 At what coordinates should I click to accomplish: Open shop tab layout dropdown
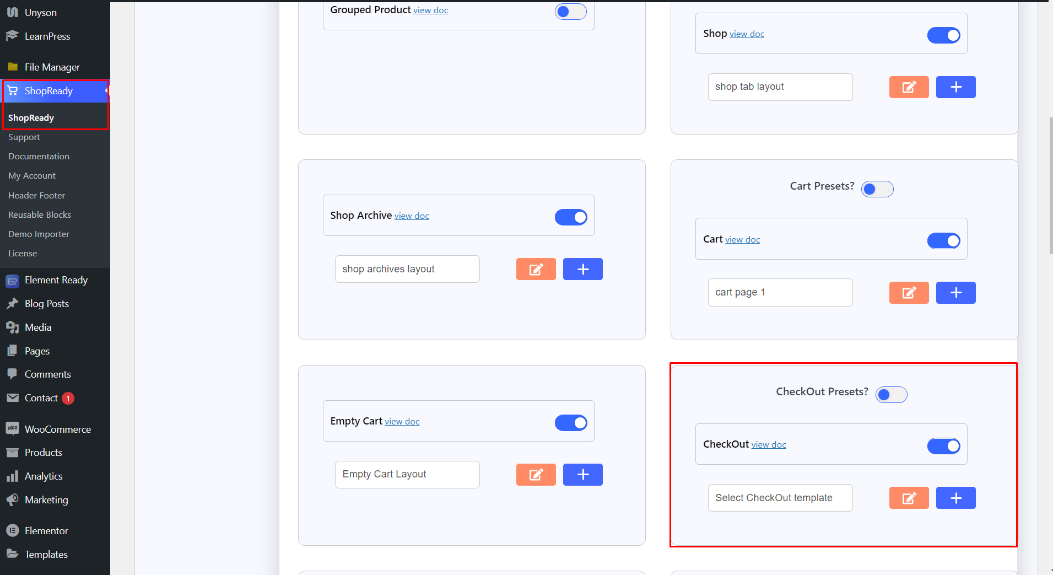780,87
